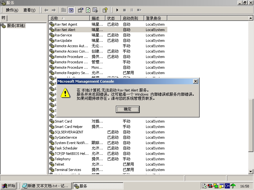Image resolution: width=254 pixels, height=190 pixels.
Task: Select the RavUpdate service
Action: (x=63, y=41)
